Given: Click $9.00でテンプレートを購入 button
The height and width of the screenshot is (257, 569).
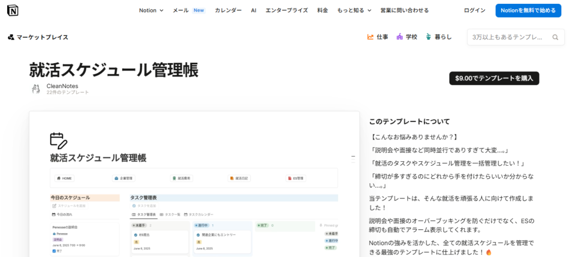Looking at the screenshot, I should click(x=494, y=78).
